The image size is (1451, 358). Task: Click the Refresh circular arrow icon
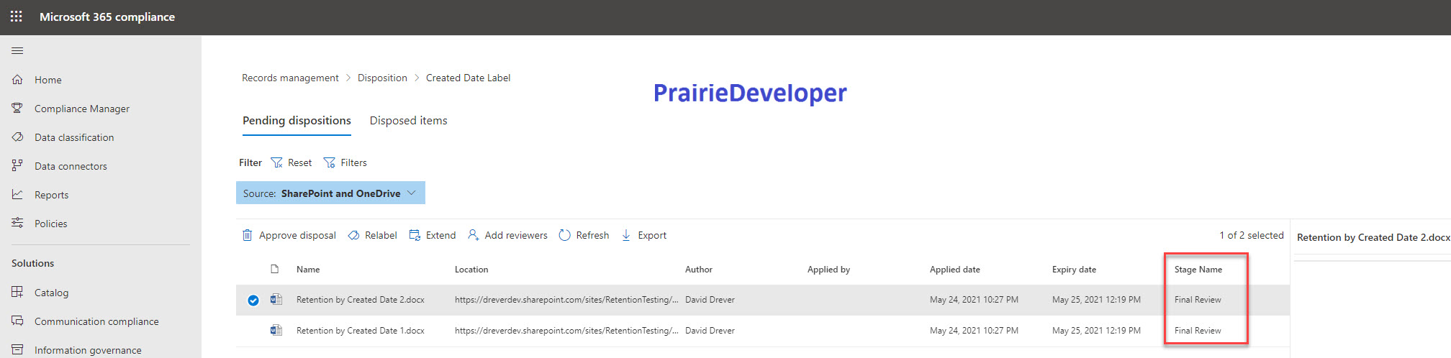(565, 235)
